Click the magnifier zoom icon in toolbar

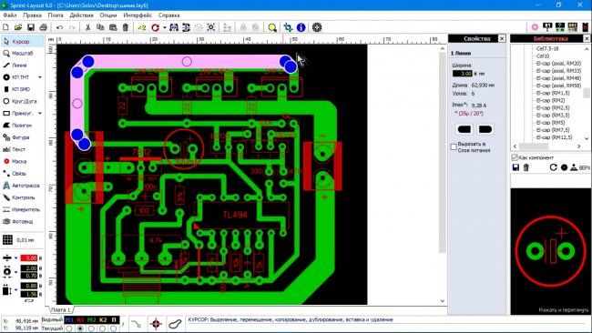[272, 27]
